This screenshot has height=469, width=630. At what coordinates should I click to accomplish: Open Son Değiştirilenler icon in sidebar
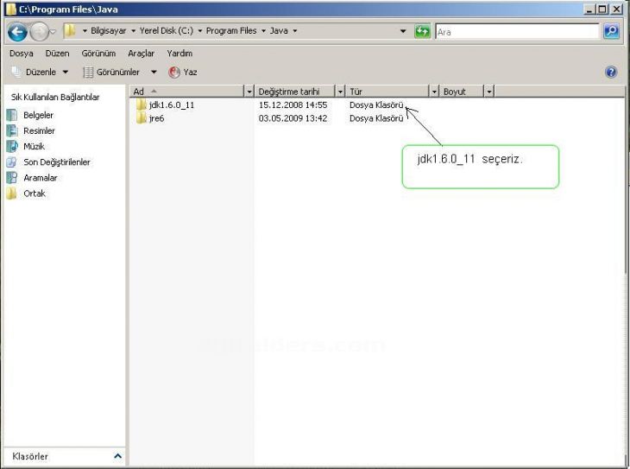coord(12,162)
